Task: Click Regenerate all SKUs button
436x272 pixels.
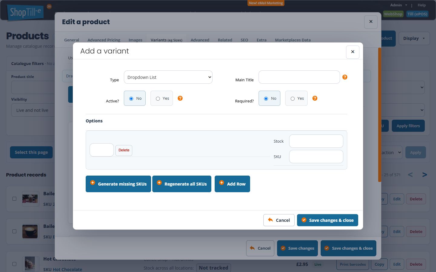Action: coord(182,184)
